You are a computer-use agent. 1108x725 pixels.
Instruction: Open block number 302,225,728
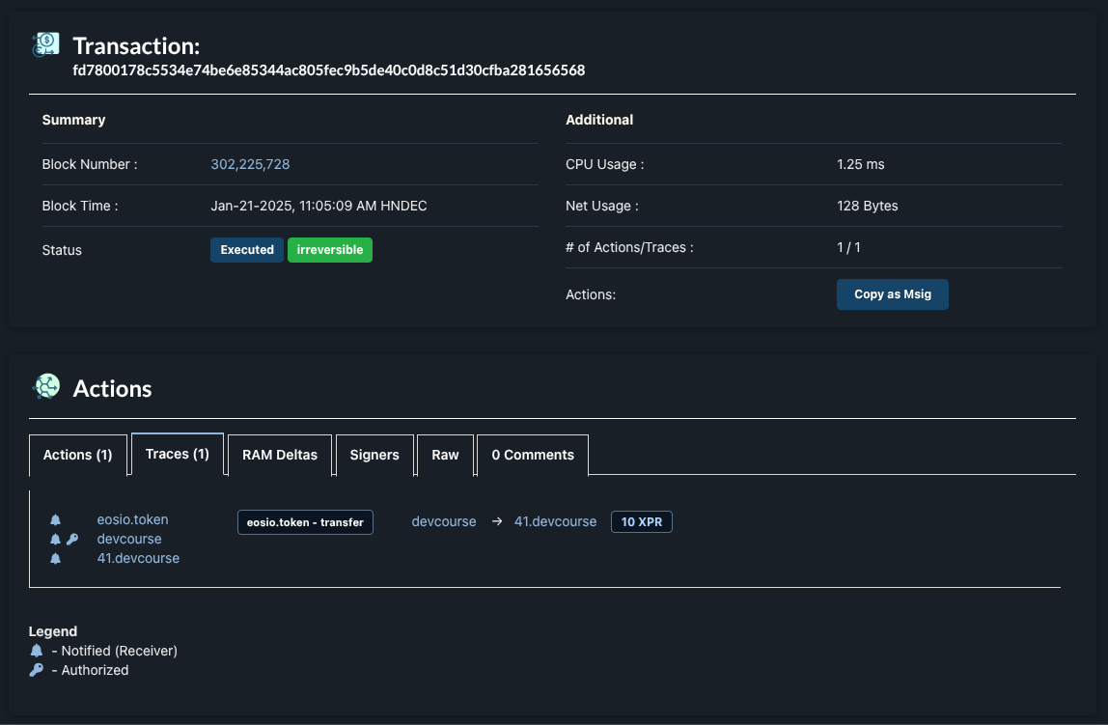click(250, 164)
